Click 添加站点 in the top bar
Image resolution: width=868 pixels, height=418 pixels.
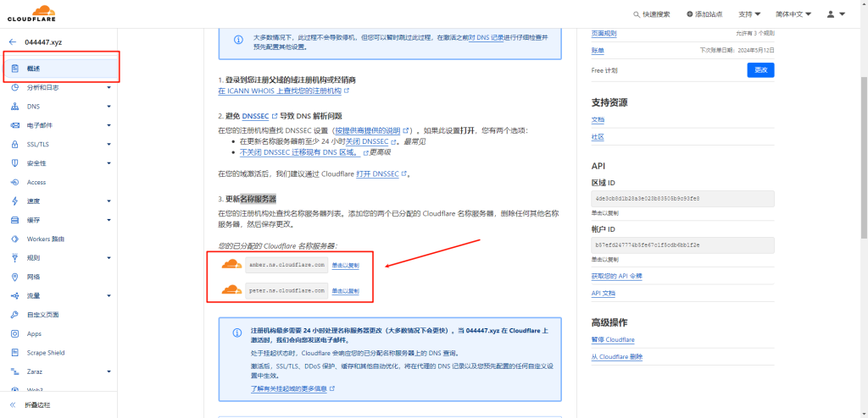pos(704,14)
